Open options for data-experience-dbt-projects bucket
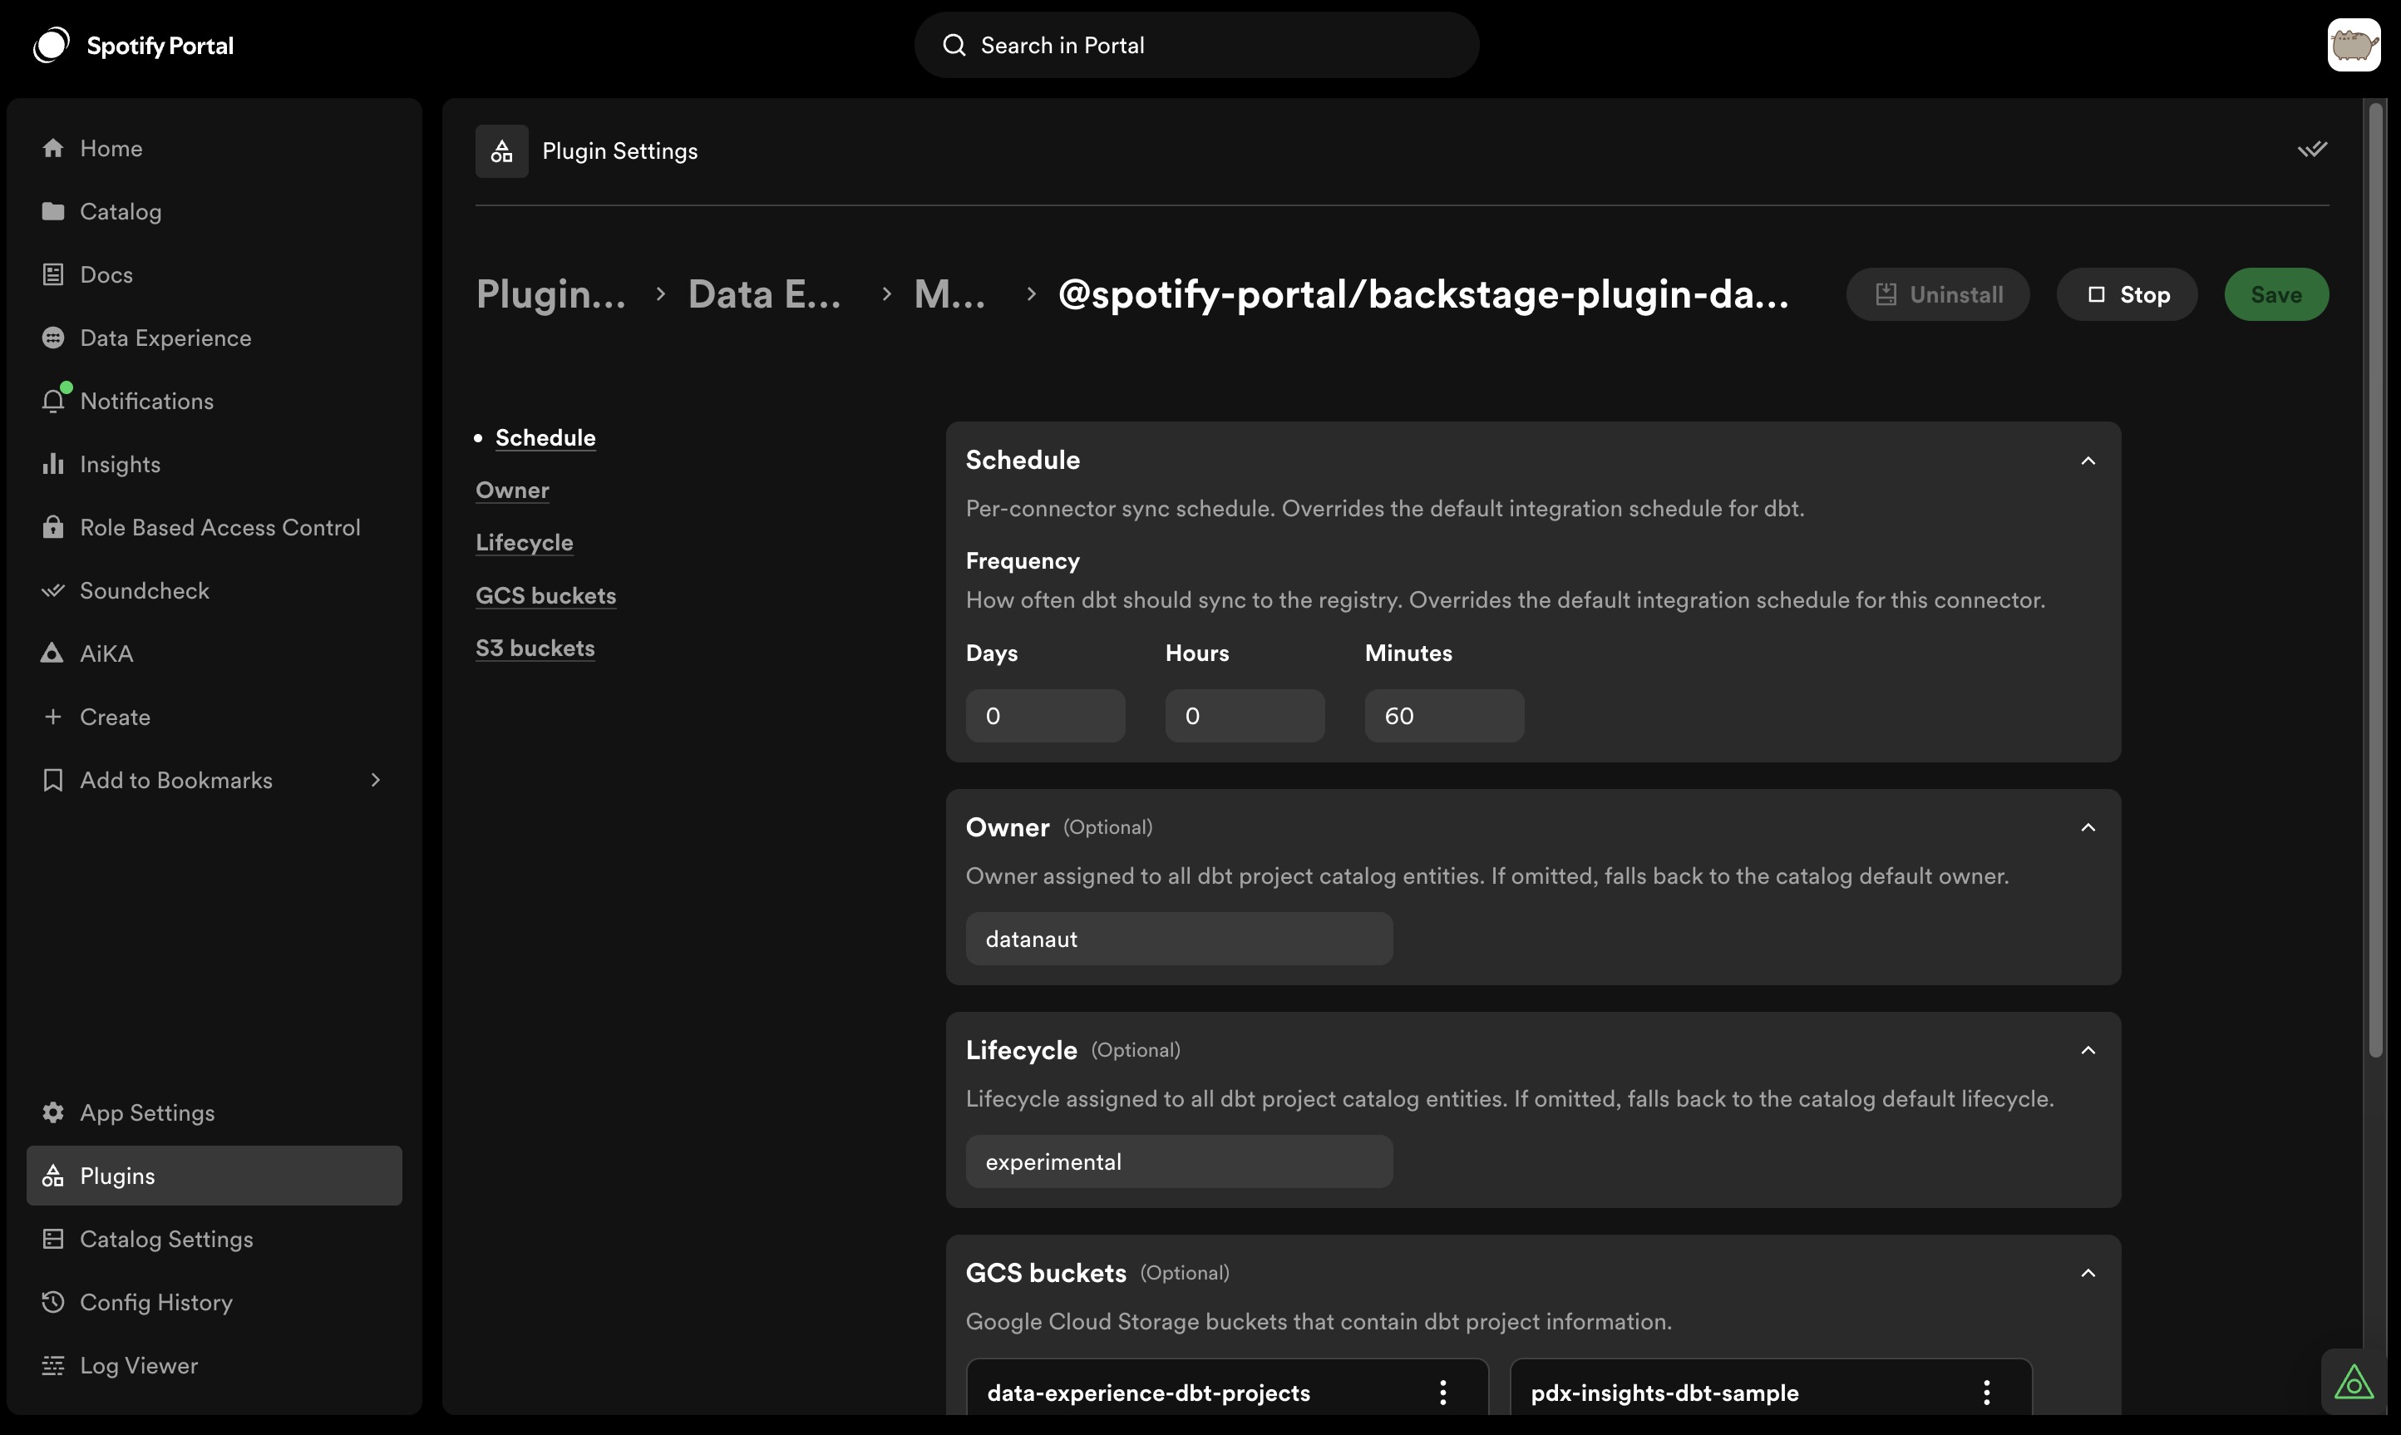 [x=1442, y=1393]
